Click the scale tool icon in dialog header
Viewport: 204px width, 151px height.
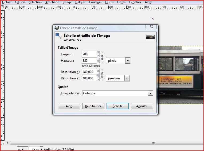click(58, 36)
